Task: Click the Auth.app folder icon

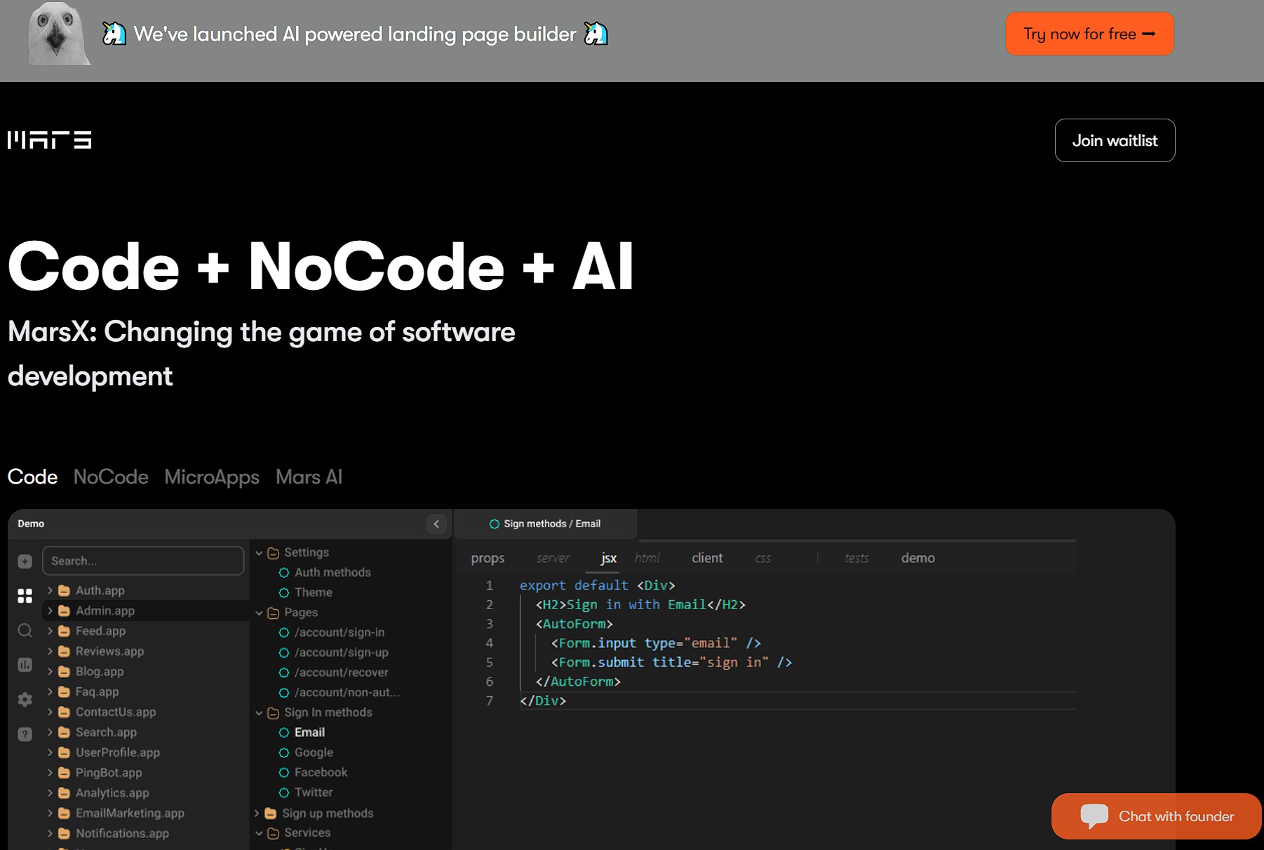Action: coord(64,590)
